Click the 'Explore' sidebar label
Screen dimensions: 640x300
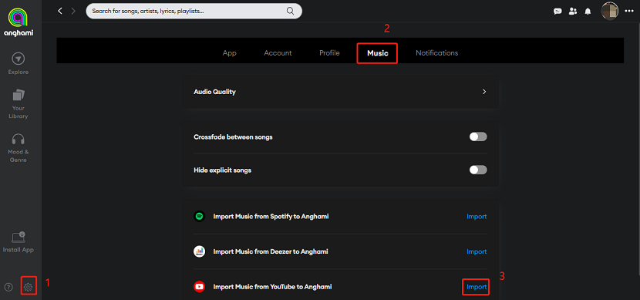pos(19,72)
